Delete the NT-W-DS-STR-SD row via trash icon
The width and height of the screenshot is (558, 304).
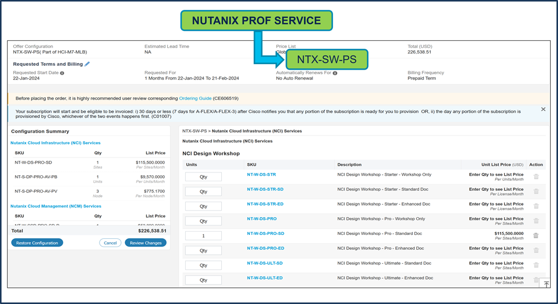pos(536,191)
